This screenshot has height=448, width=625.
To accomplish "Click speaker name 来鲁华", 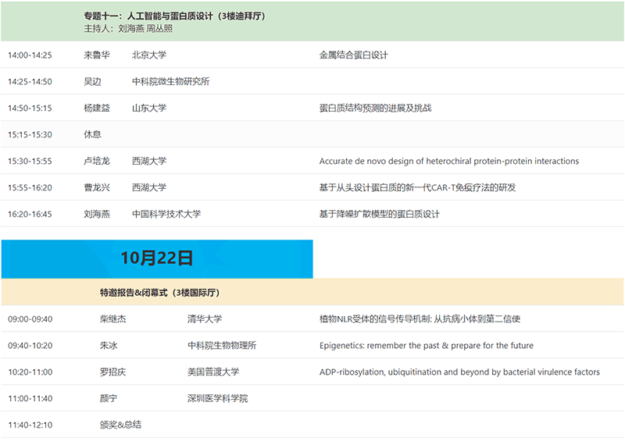I will point(97,55).
